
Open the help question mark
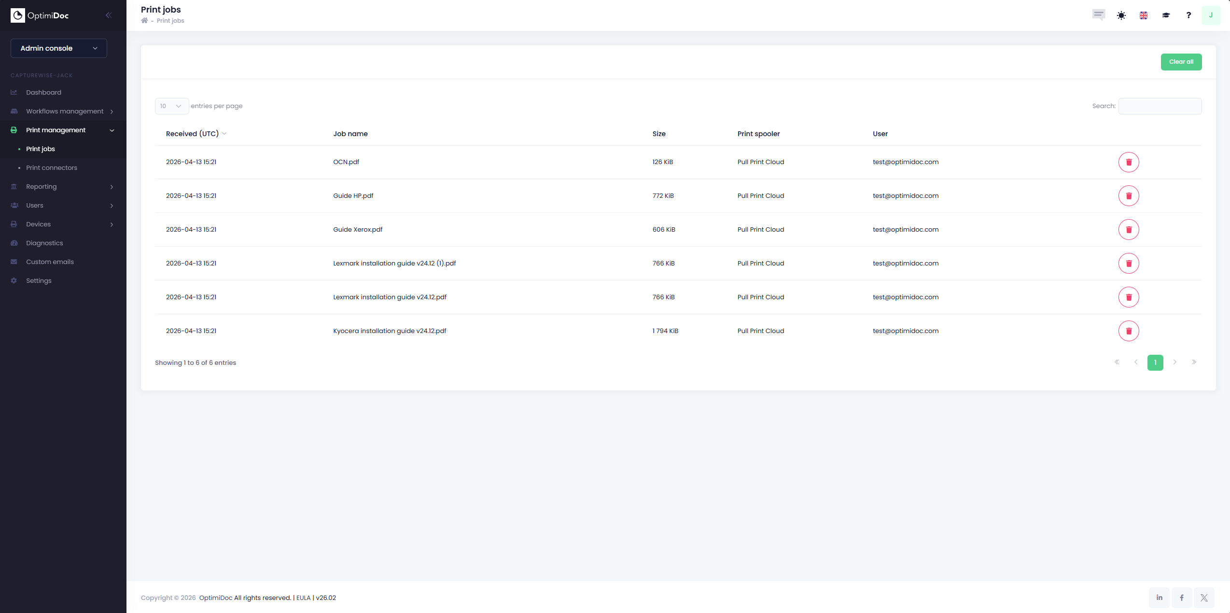(1188, 15)
